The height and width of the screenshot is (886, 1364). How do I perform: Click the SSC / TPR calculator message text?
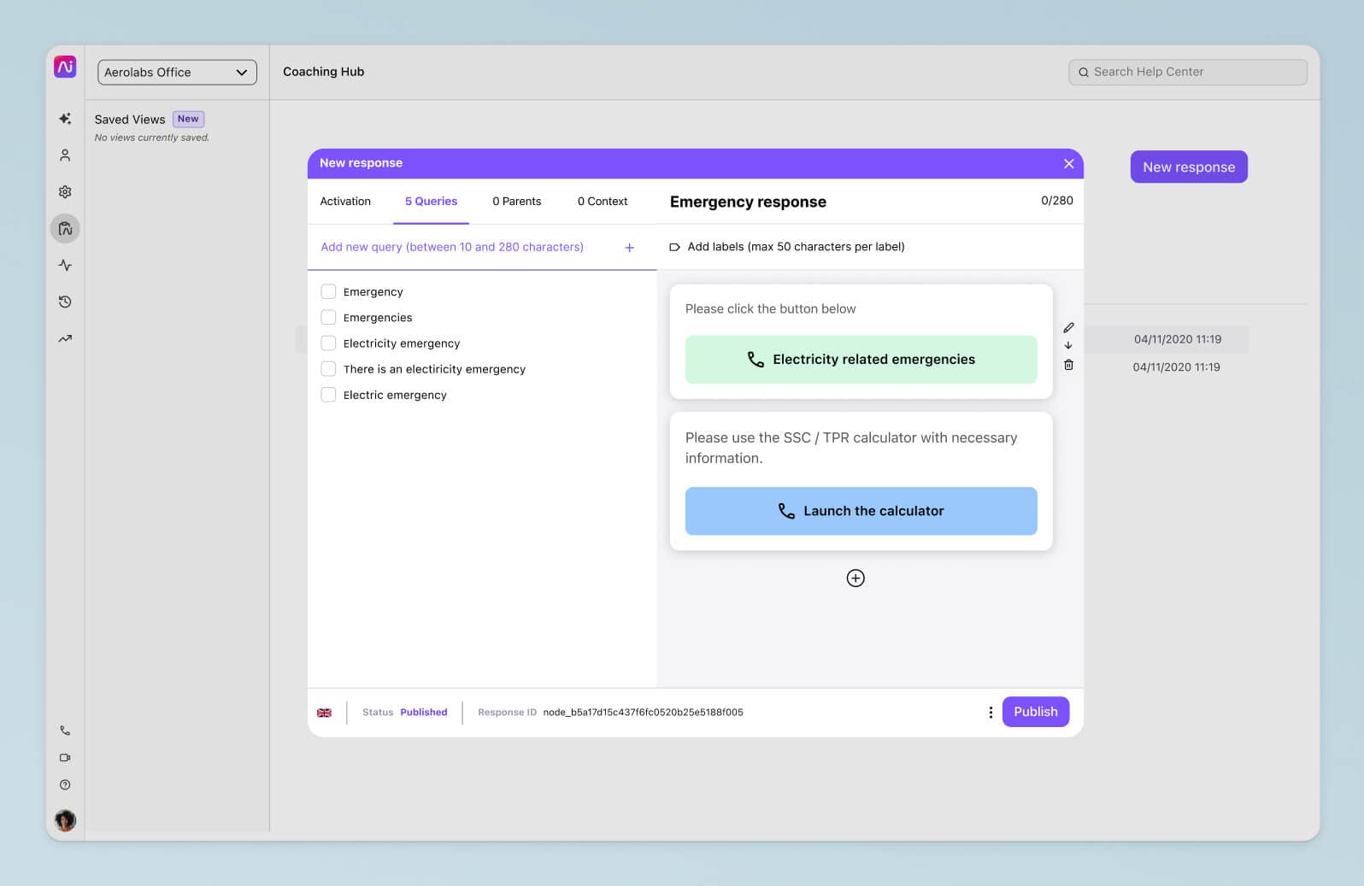851,448
